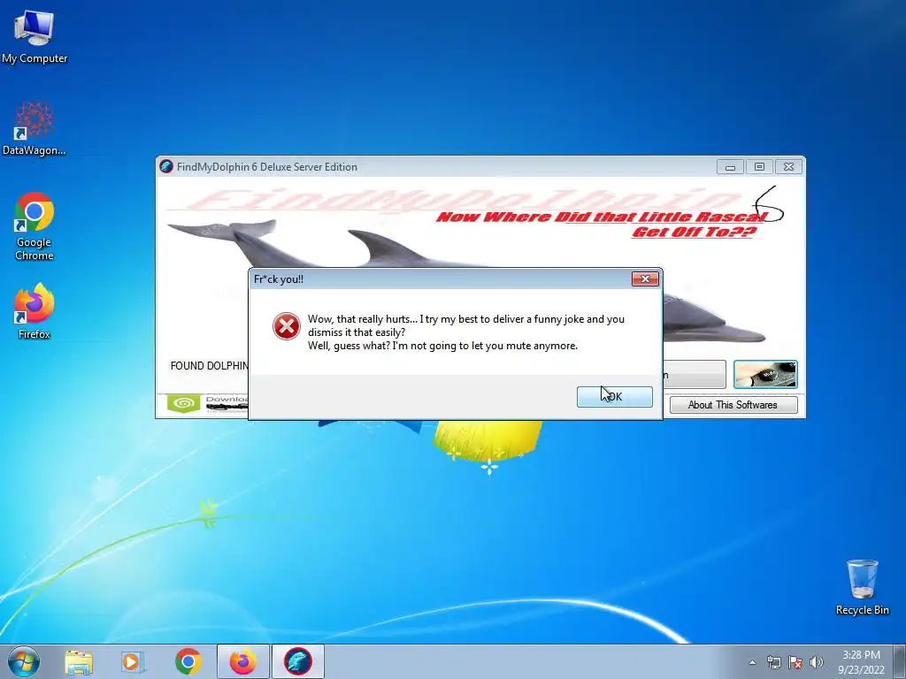The height and width of the screenshot is (679, 906).
Task: Click the mute button thumbnail in FindMyDolphin
Action: coord(765,374)
